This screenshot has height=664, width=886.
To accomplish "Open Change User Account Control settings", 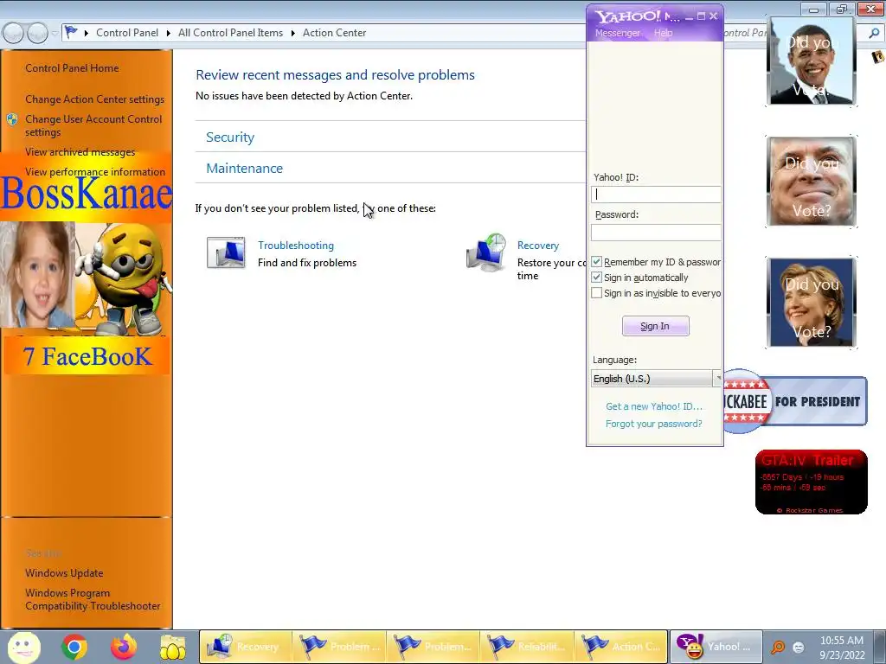I will click(x=93, y=125).
